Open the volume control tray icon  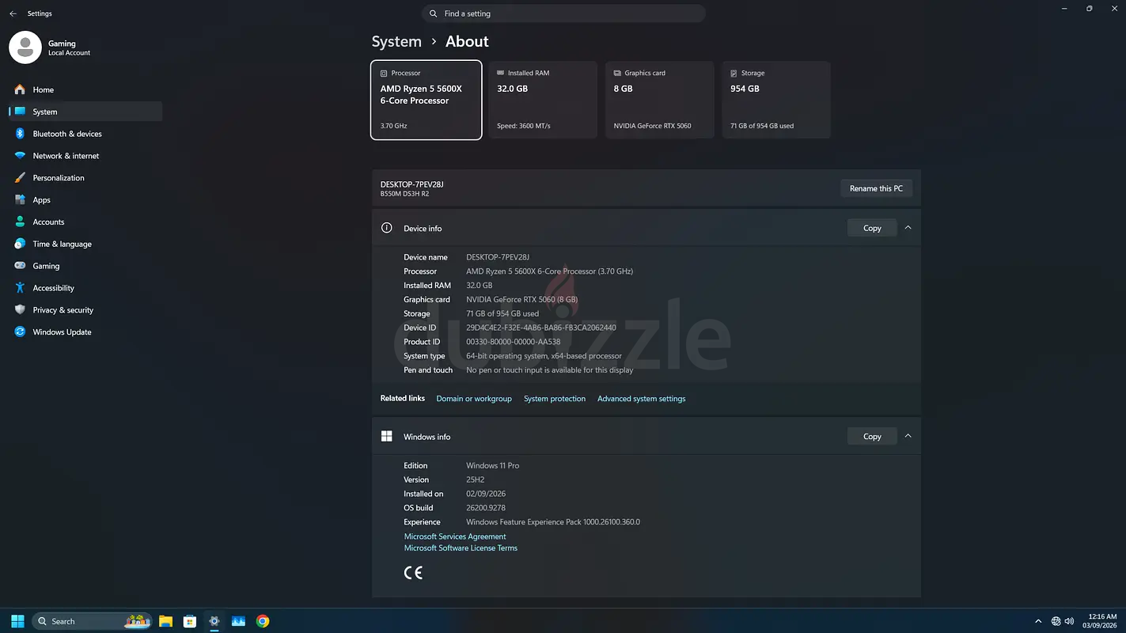coord(1070,621)
